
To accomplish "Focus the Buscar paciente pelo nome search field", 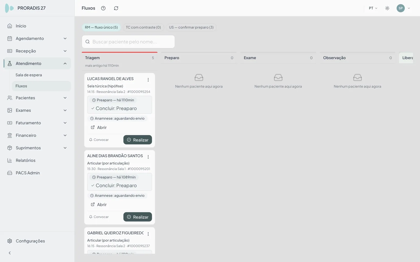I will pyautogui.click(x=128, y=42).
